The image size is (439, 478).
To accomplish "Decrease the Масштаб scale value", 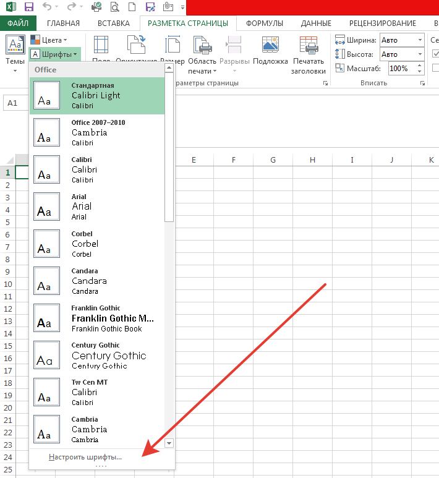I will click(420, 71).
